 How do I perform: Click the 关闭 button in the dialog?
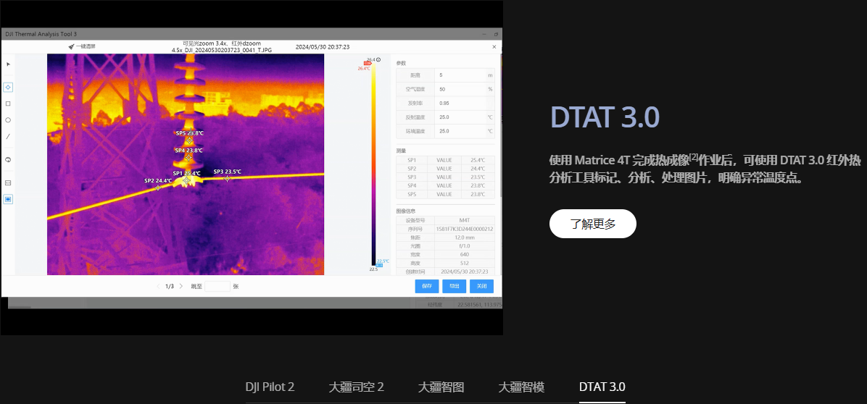(481, 286)
